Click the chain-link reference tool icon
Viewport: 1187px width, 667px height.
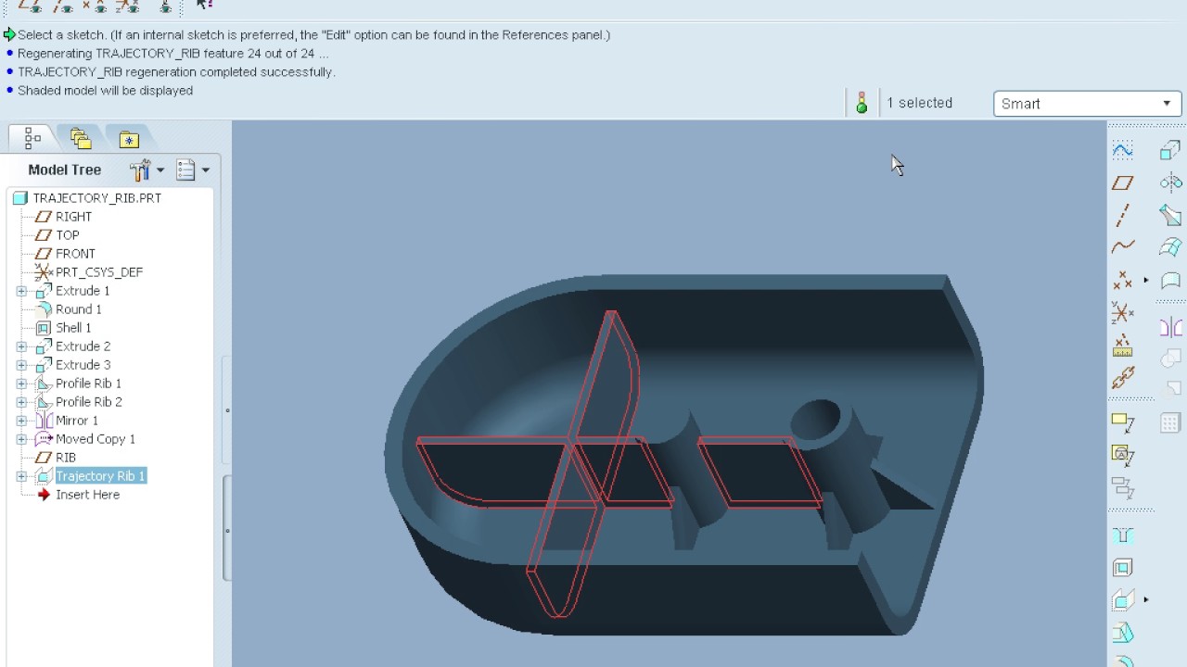point(1123,378)
